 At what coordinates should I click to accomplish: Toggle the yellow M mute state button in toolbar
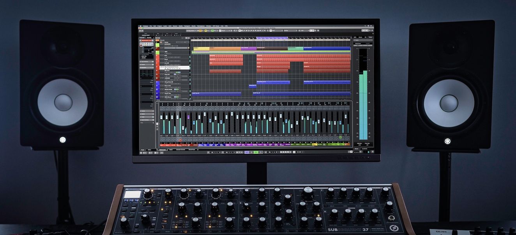(x=206, y=31)
